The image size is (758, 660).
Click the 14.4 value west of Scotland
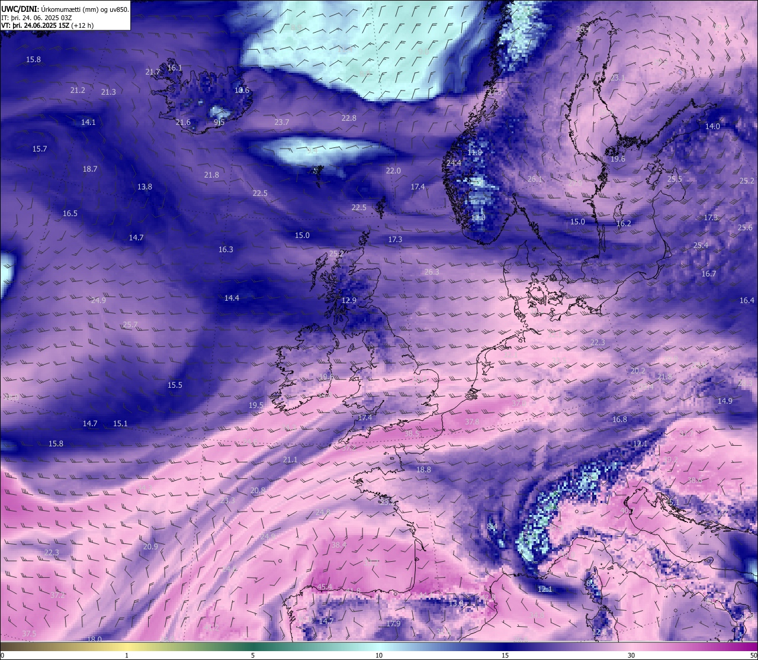[232, 298]
